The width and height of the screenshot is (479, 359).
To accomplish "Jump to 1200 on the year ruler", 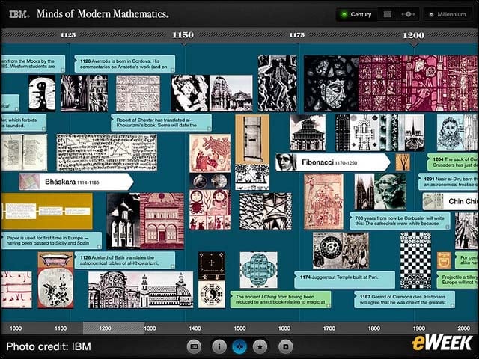I will (x=414, y=35).
